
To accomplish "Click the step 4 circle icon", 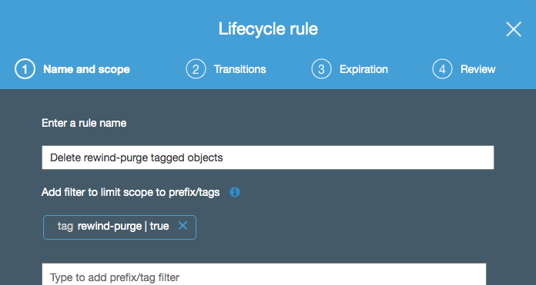I will [x=442, y=69].
